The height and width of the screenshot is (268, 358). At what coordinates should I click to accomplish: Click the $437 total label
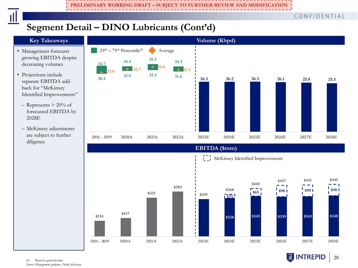(282, 181)
